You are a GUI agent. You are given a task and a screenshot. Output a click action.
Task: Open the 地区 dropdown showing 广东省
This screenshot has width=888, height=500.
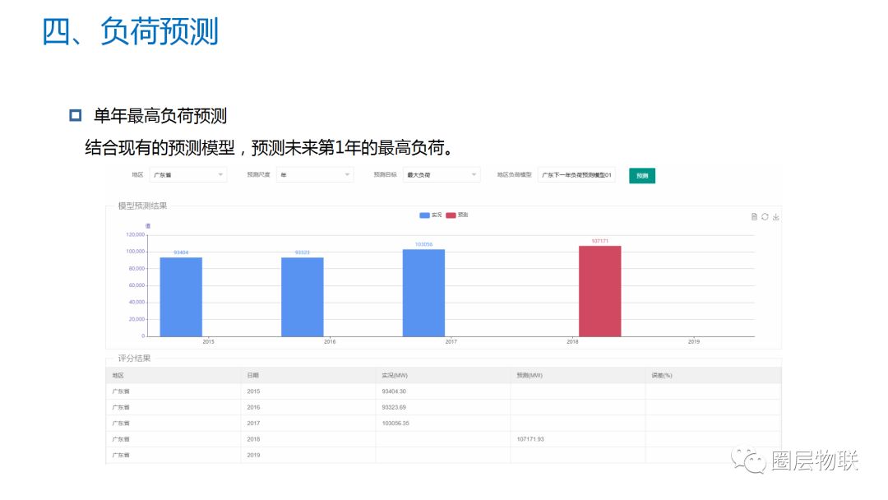[188, 175]
